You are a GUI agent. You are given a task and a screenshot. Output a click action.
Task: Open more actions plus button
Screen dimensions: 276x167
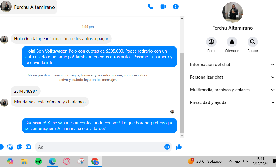1,147
